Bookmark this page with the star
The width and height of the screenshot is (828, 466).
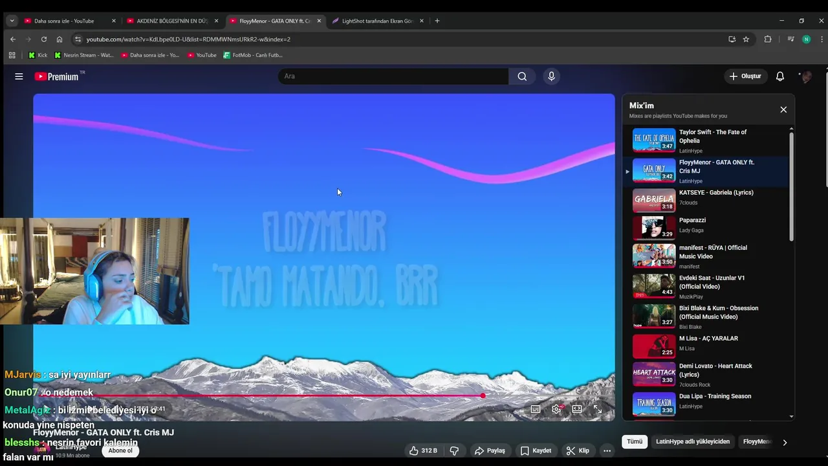(746, 39)
